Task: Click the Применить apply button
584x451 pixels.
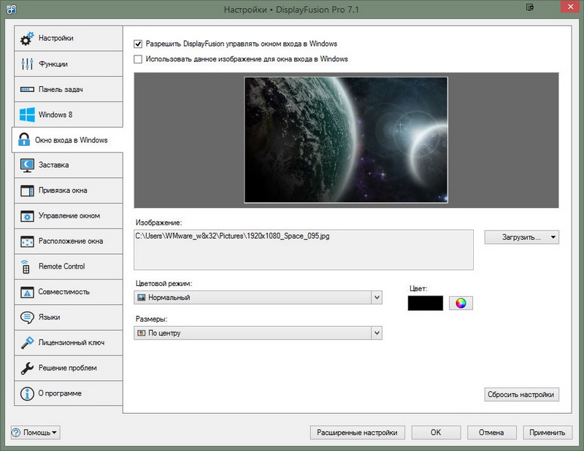Action: pos(547,432)
